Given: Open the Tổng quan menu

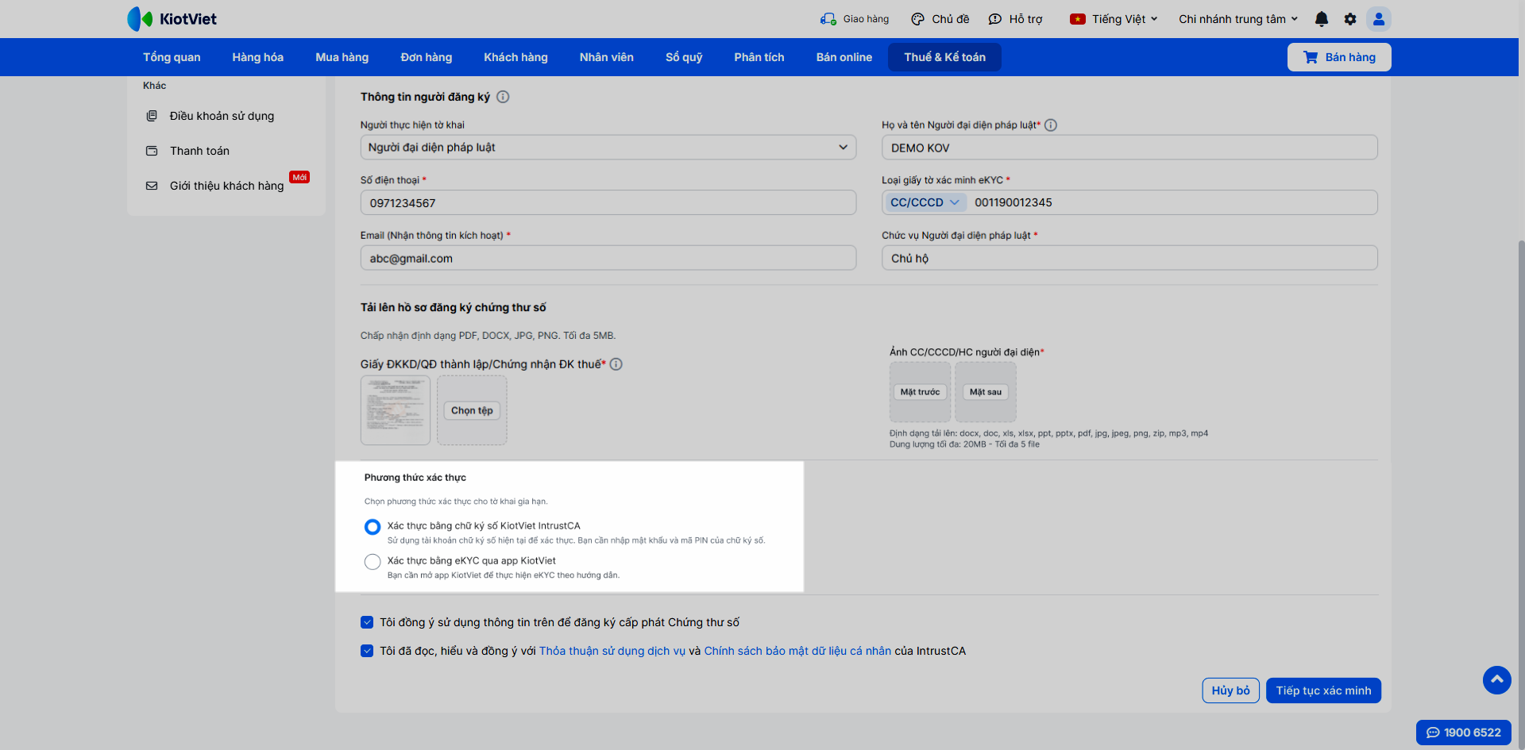Looking at the screenshot, I should point(172,57).
